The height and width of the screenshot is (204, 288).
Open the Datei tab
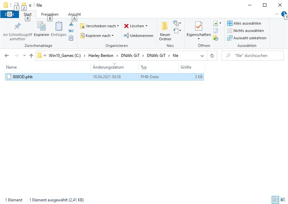click(10, 14)
